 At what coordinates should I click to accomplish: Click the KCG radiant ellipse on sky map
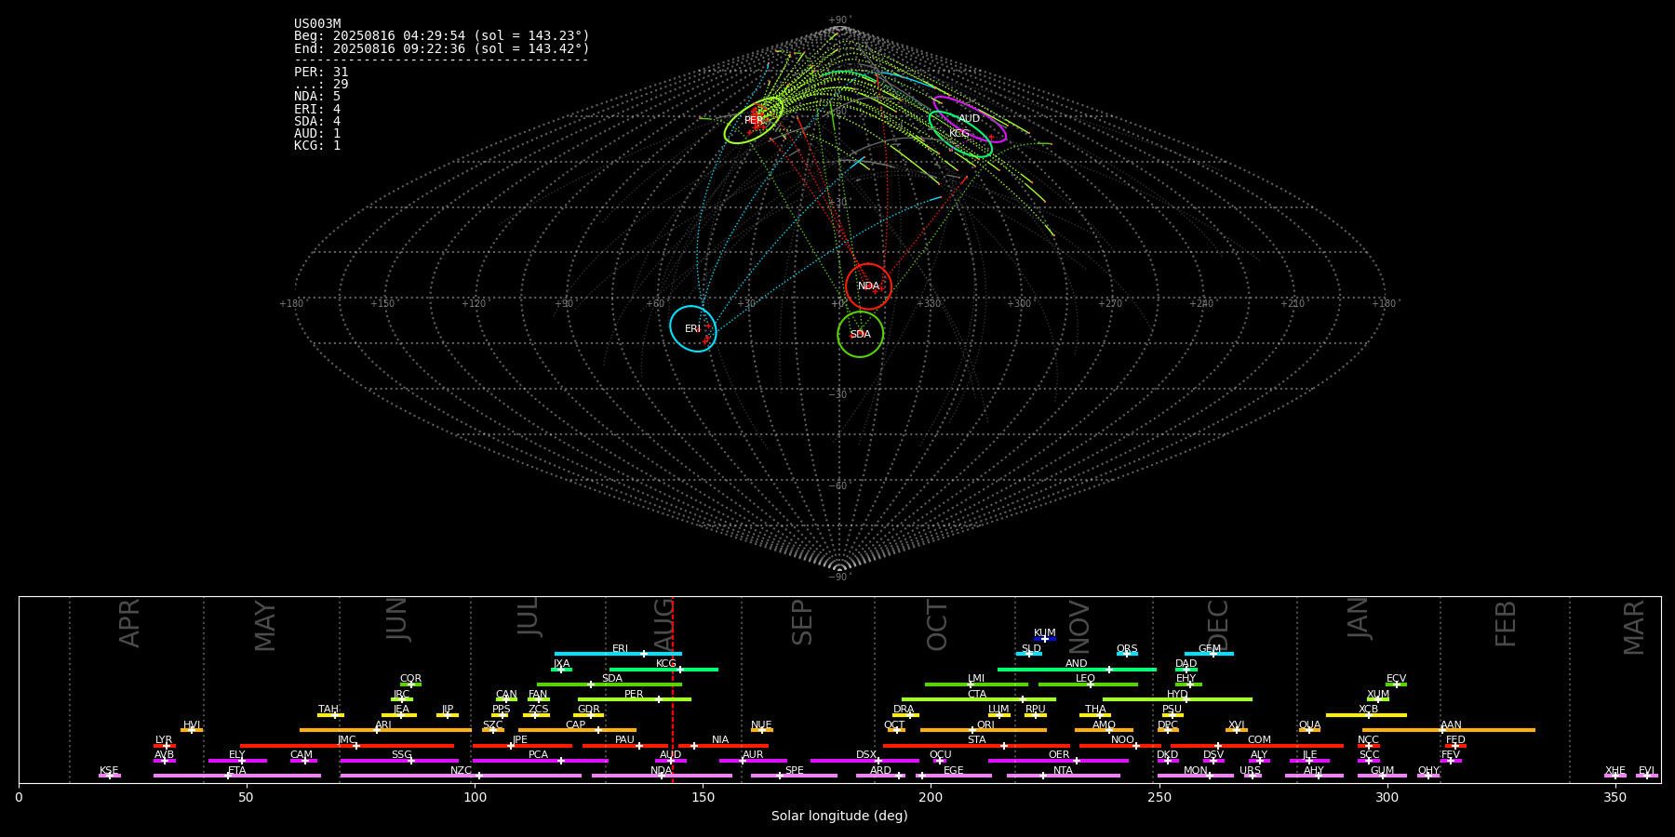[x=960, y=134]
